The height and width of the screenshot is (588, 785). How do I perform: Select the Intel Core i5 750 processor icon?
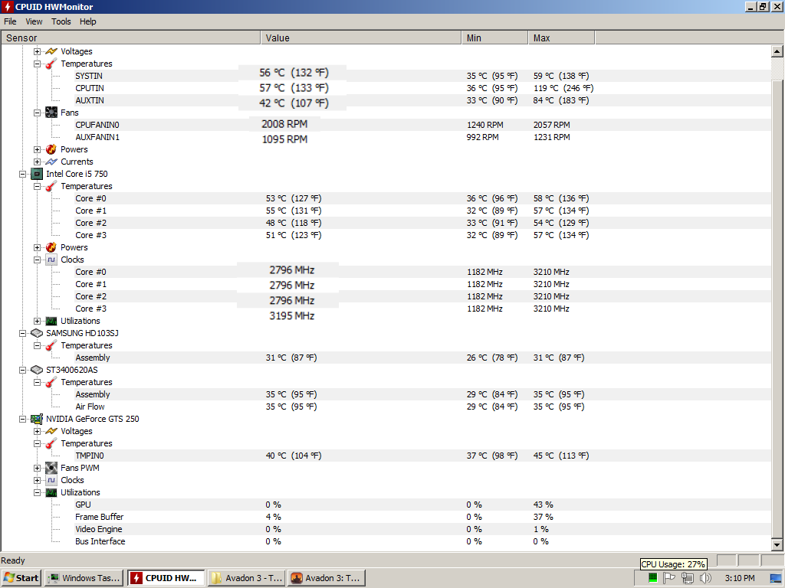tap(37, 174)
